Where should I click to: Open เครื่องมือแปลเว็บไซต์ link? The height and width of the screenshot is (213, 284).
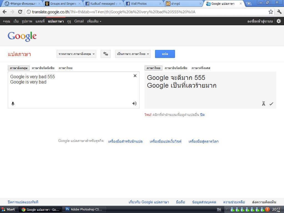tap(166, 141)
